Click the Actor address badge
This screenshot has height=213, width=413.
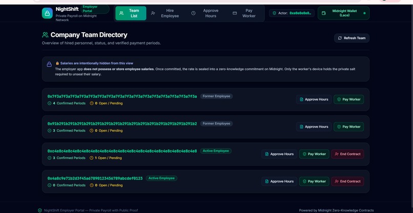point(292,13)
